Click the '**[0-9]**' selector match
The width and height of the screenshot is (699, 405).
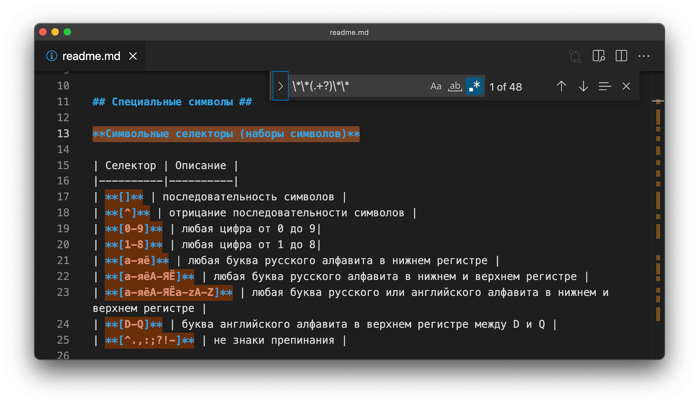pos(134,229)
